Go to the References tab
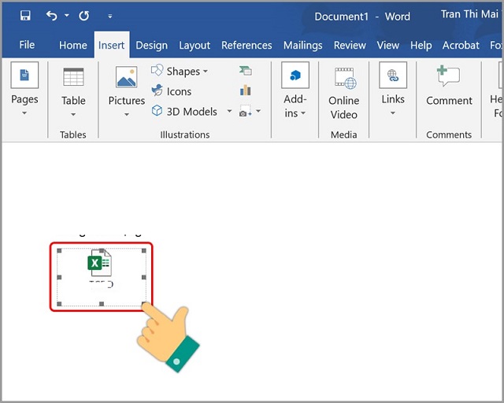 246,45
